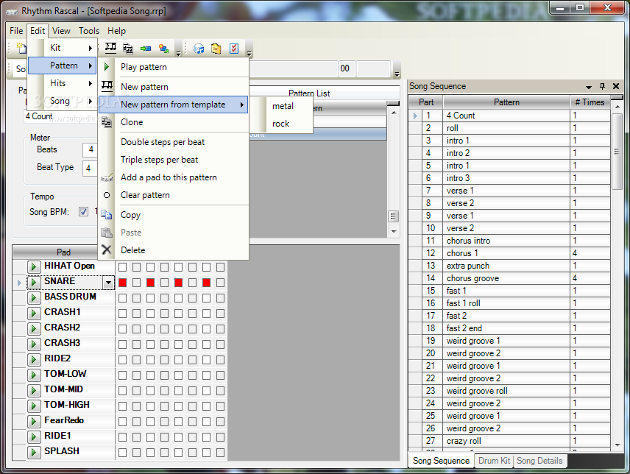Open the Hits submenu
This screenshot has height=474, width=630.
(63, 83)
